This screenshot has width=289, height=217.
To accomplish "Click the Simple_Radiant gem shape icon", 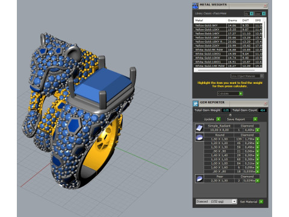I will (199, 128).
